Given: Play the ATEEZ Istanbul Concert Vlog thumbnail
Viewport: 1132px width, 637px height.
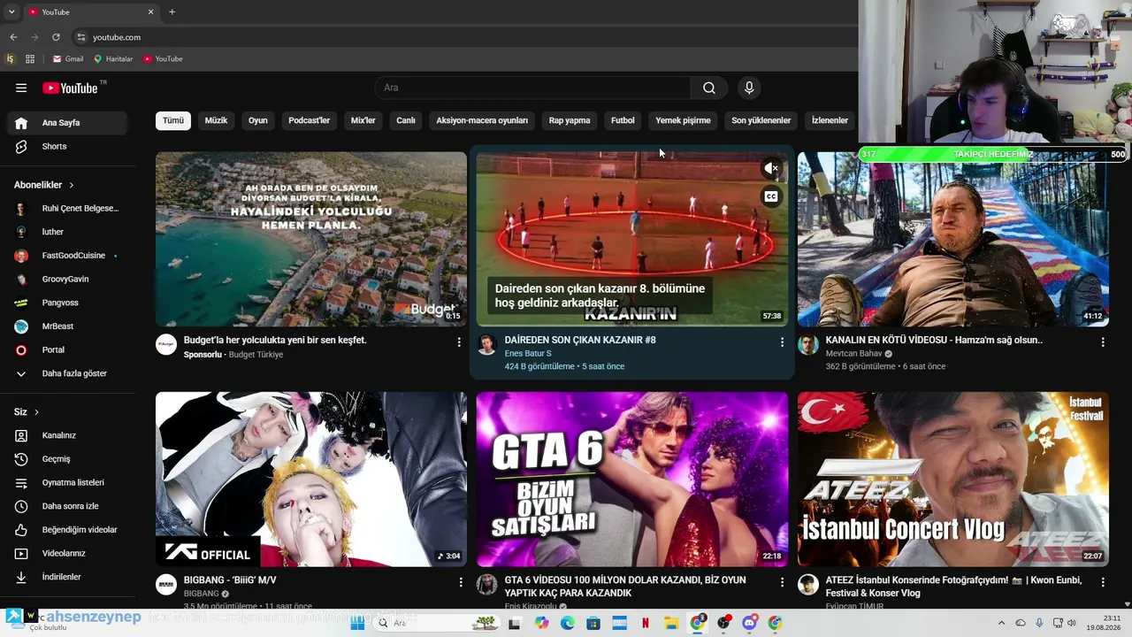Looking at the screenshot, I should [953, 479].
